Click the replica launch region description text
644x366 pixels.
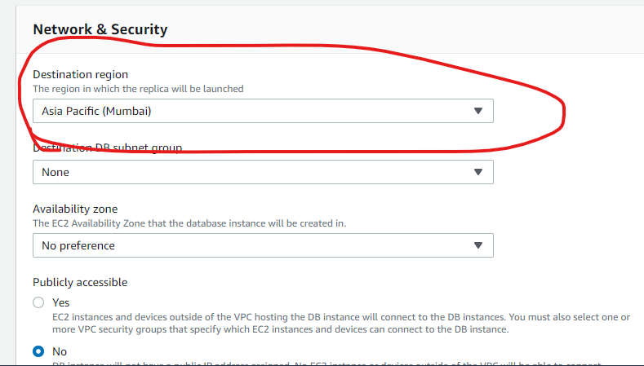pos(138,88)
